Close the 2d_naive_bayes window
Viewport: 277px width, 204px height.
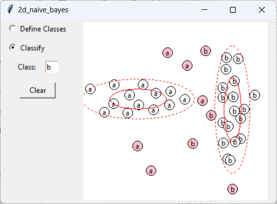click(262, 9)
